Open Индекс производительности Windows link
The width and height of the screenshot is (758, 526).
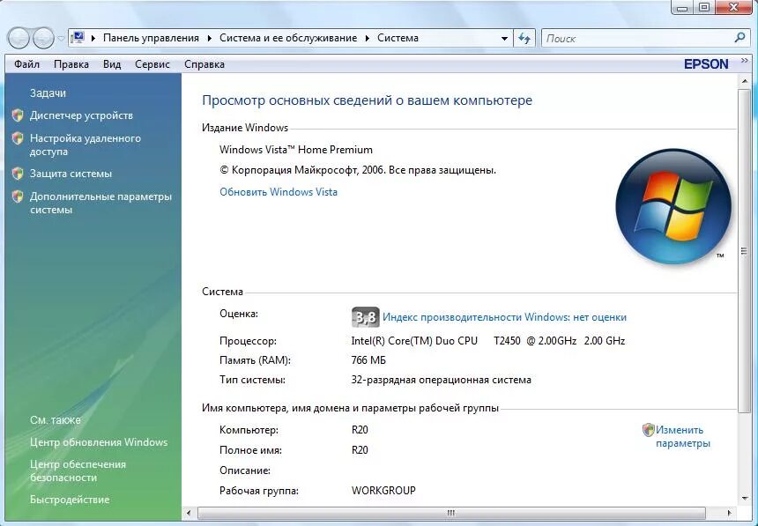click(504, 317)
